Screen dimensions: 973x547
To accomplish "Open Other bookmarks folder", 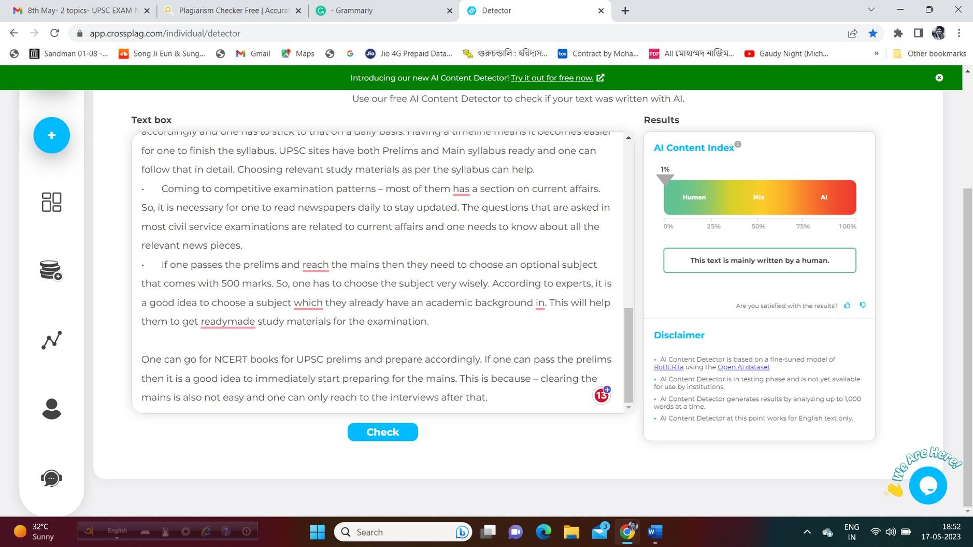I will (x=930, y=53).
